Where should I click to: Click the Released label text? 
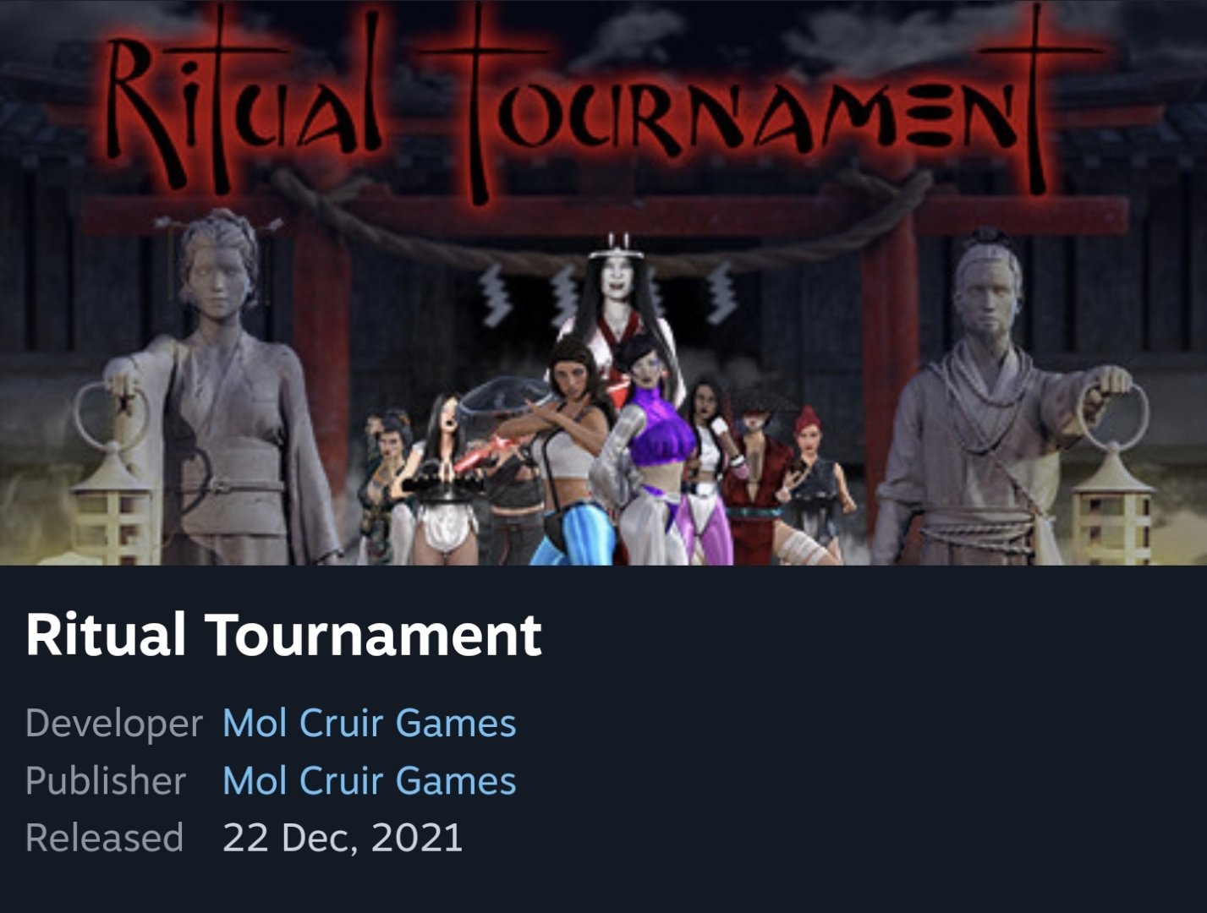(105, 838)
